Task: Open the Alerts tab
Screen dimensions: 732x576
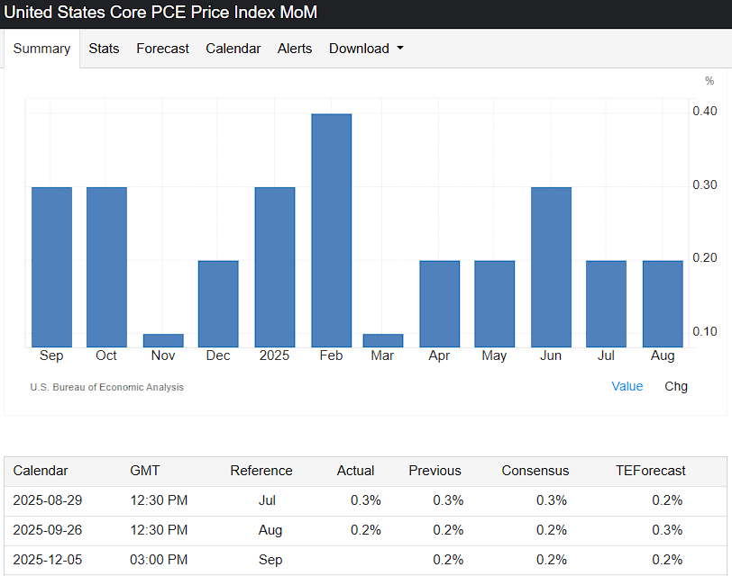Action: click(x=295, y=49)
